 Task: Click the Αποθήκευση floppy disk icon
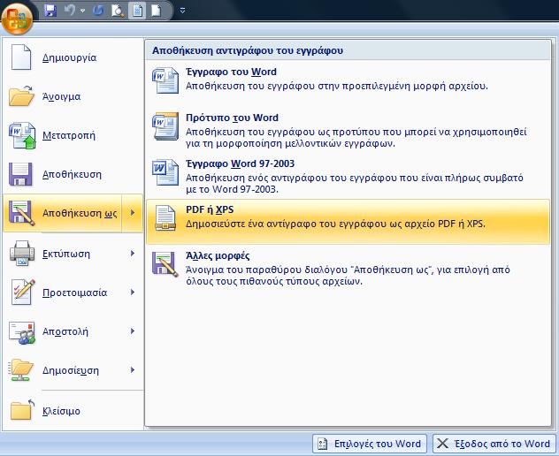[20, 174]
